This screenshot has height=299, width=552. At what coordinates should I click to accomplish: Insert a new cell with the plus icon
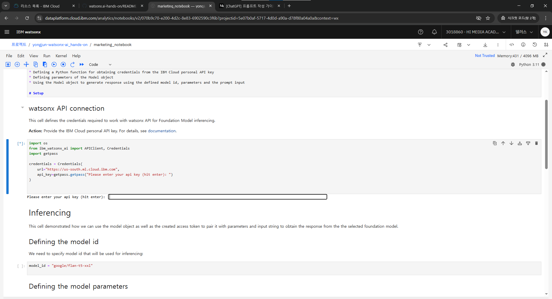[17, 64]
